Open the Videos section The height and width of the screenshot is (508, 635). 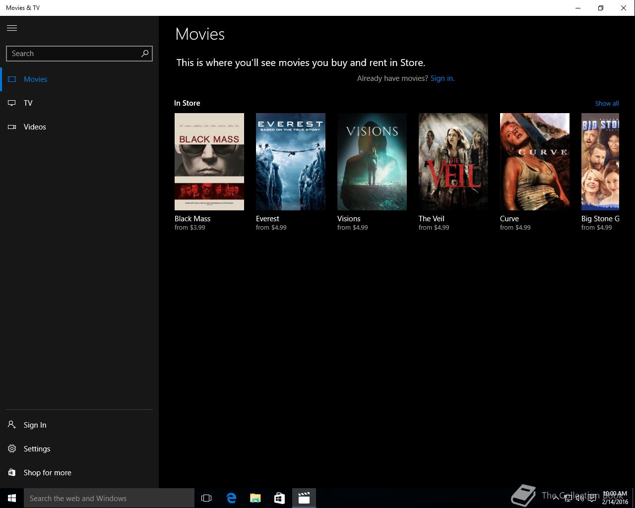pyautogui.click(x=79, y=127)
